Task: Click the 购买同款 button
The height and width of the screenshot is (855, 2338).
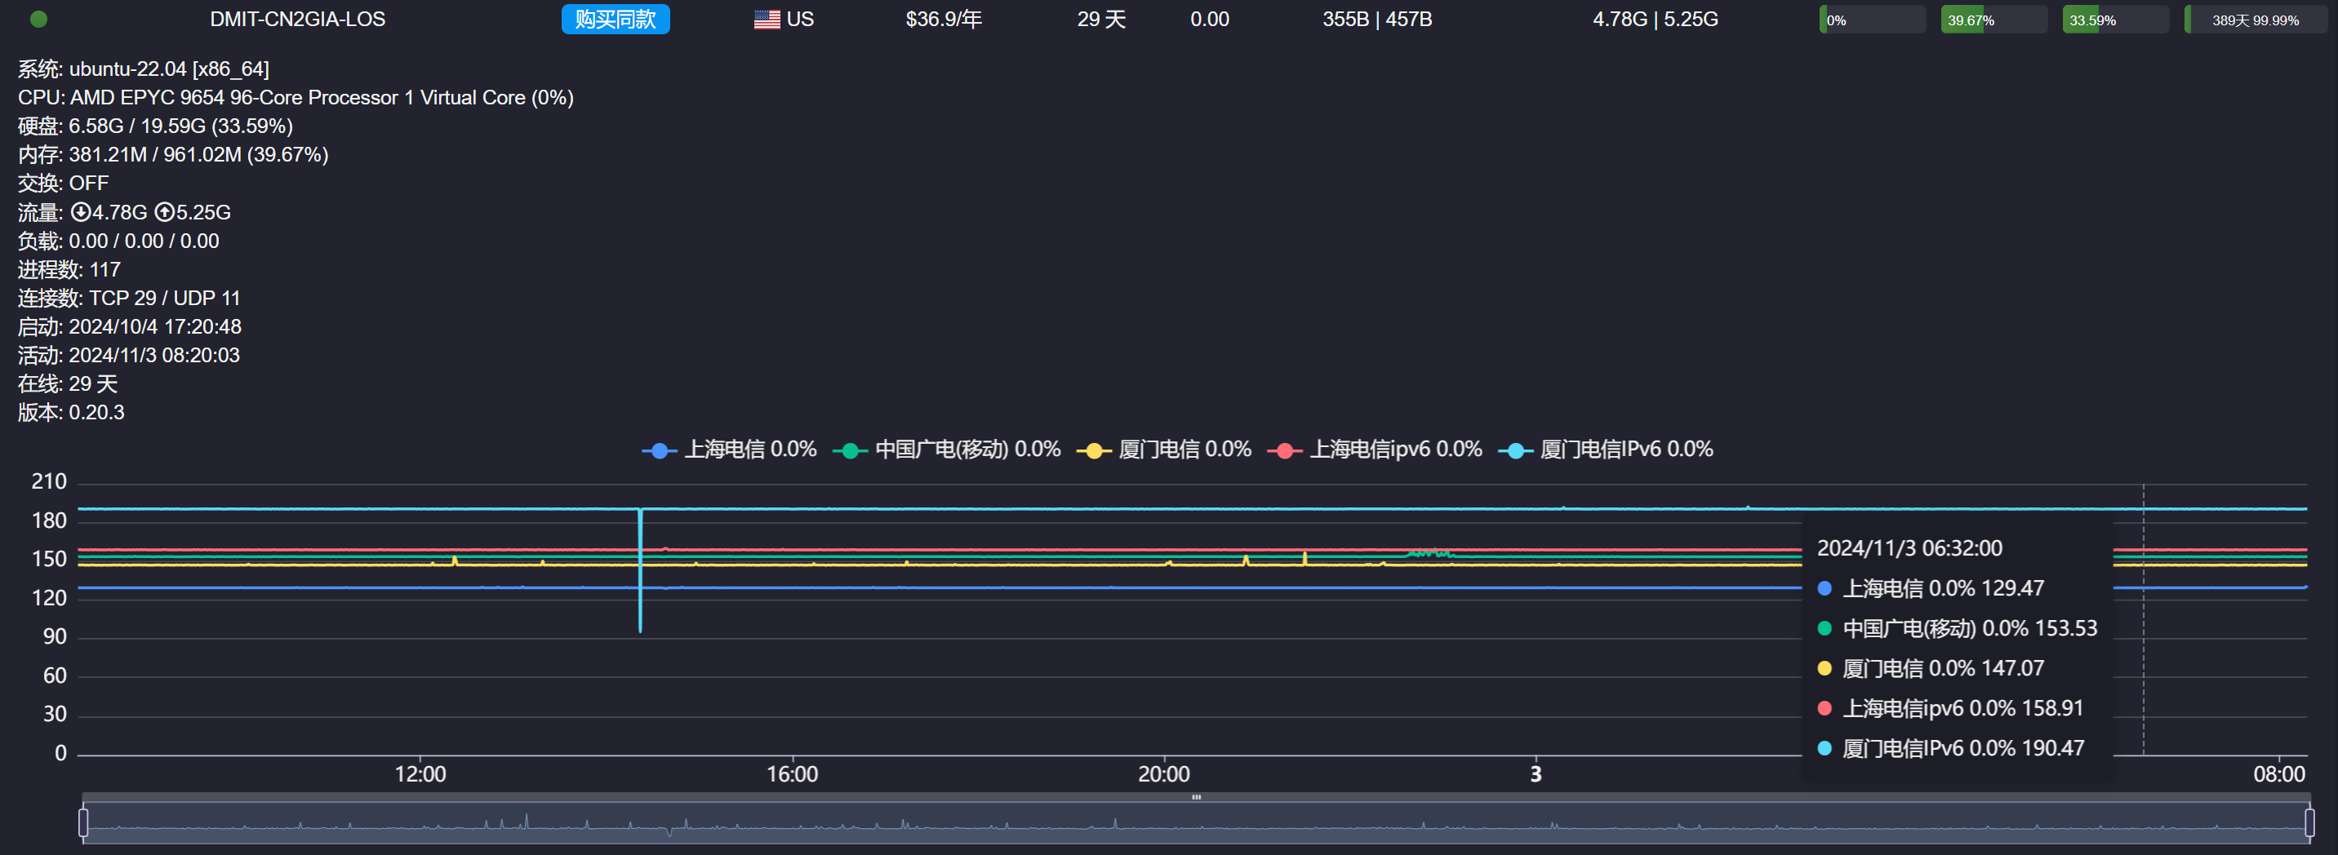Action: click(x=615, y=19)
